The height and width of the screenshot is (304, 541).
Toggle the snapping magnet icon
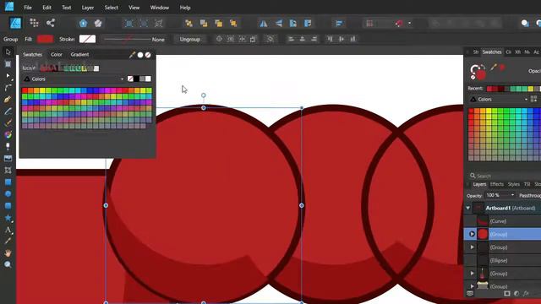point(399,23)
